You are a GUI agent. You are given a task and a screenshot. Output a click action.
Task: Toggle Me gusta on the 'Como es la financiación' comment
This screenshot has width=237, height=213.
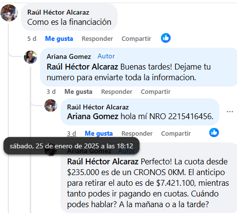pyautogui.click(x=59, y=39)
